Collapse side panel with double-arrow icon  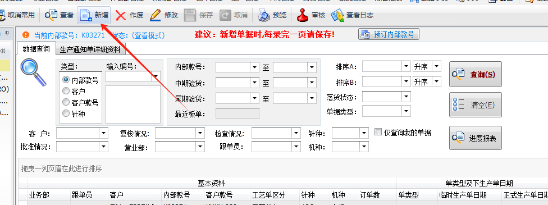click(x=3, y=51)
